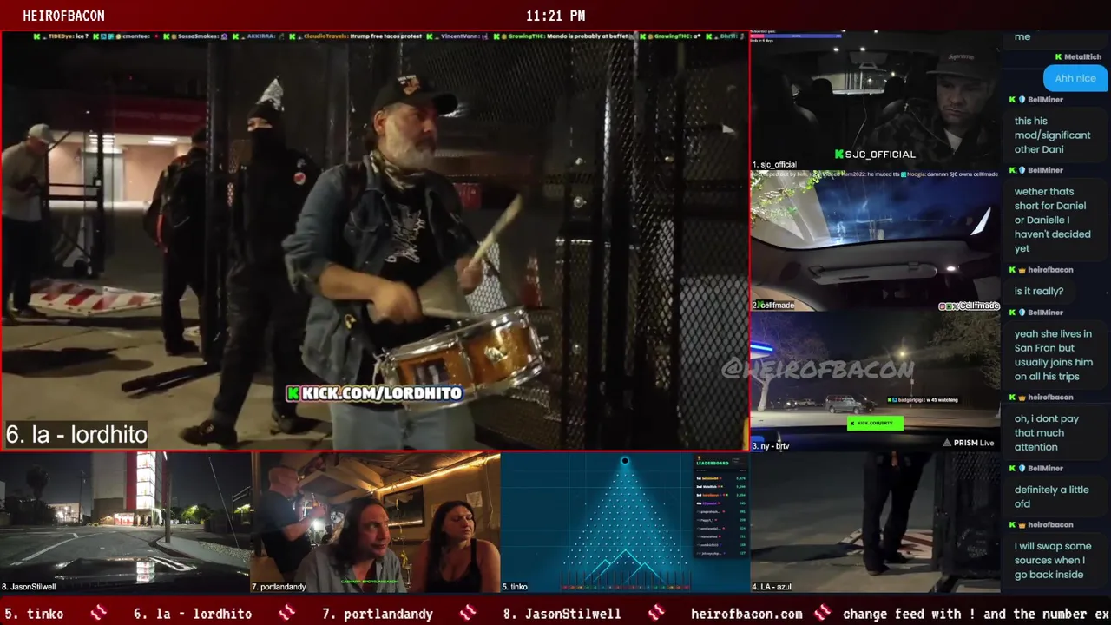The height and width of the screenshot is (625, 1111).
Task: Click the MetalRich username in chat
Action: pos(1082,57)
